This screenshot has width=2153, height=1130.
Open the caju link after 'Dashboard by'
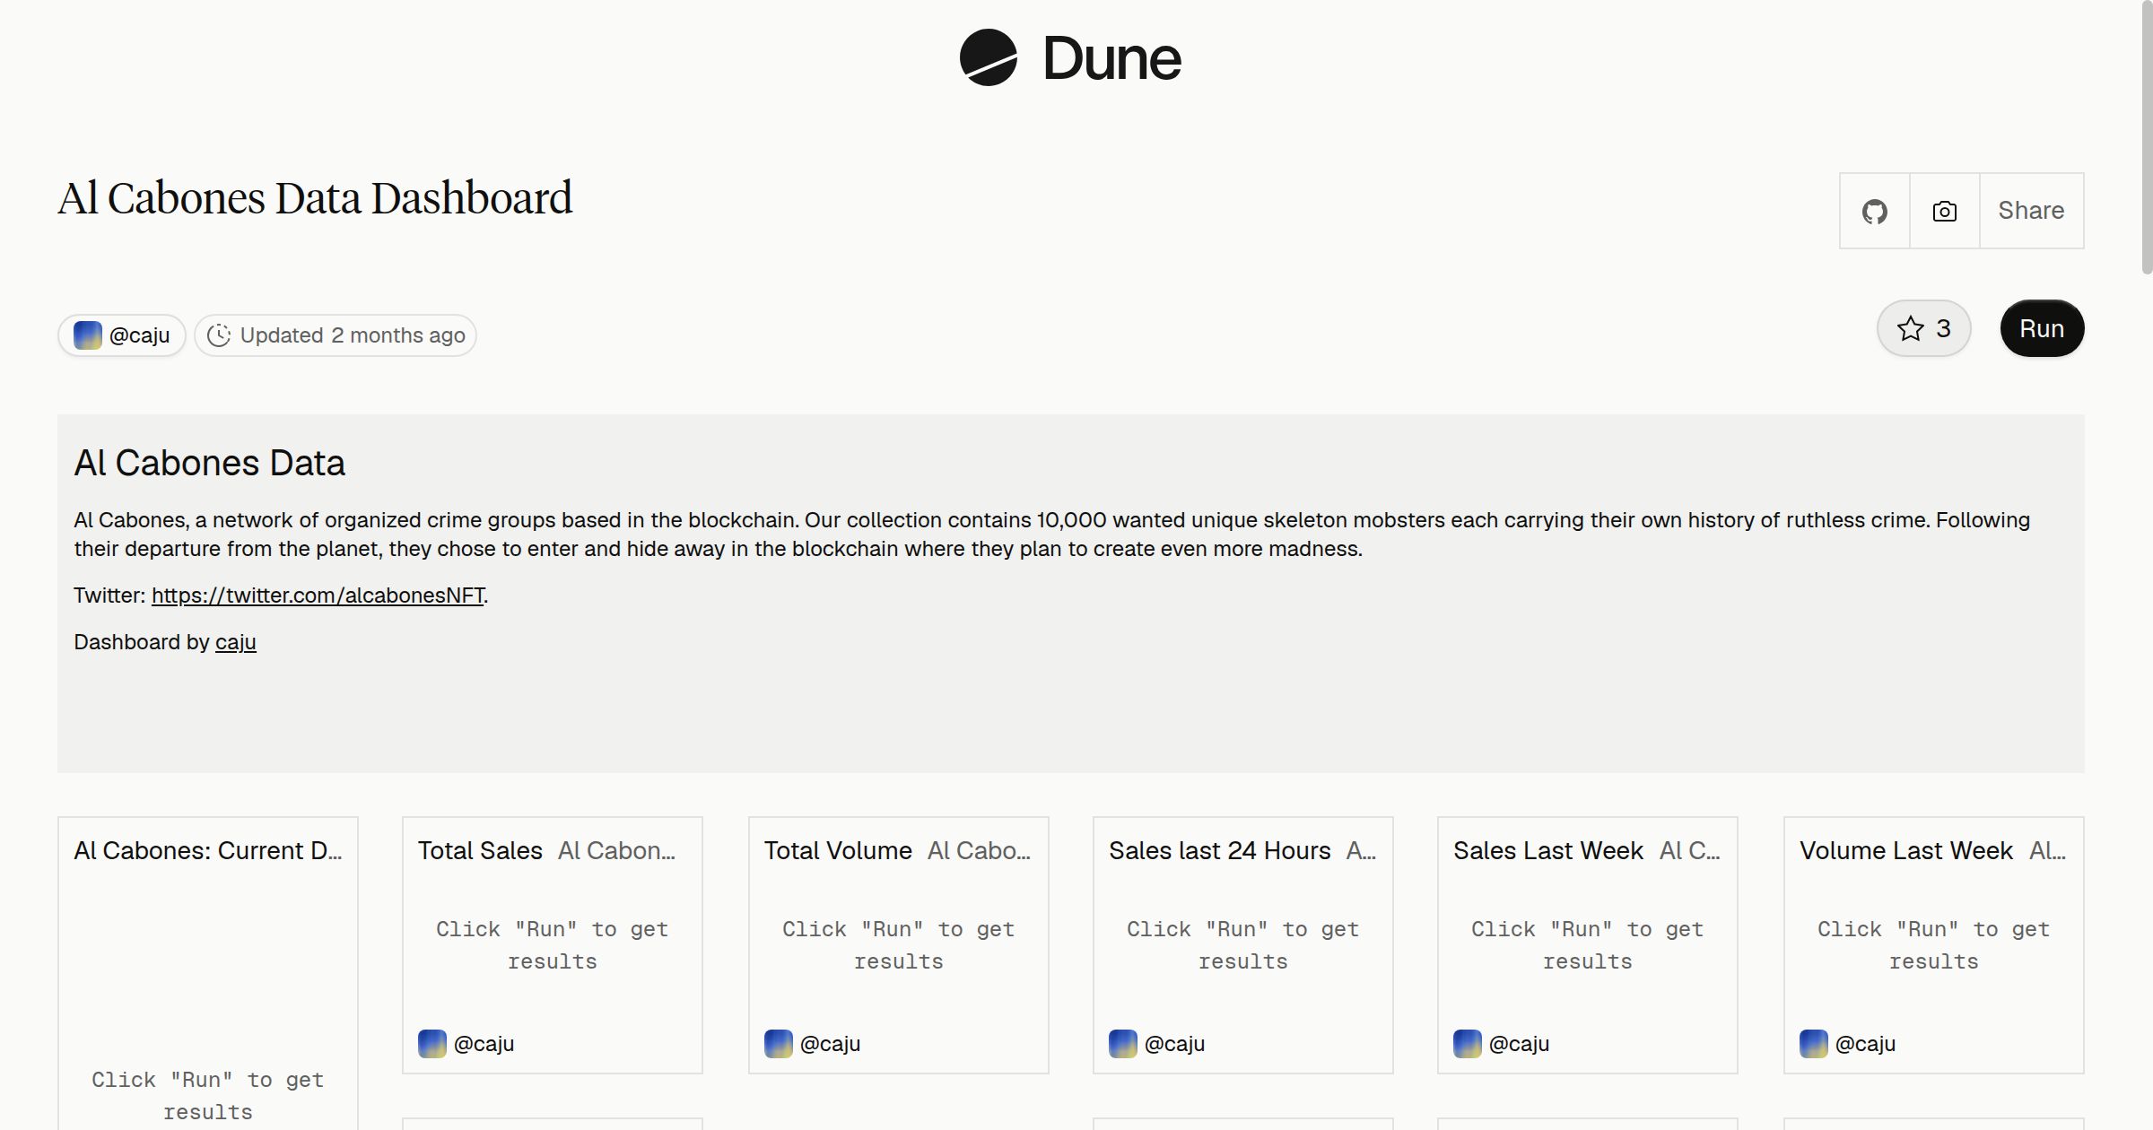point(236,642)
